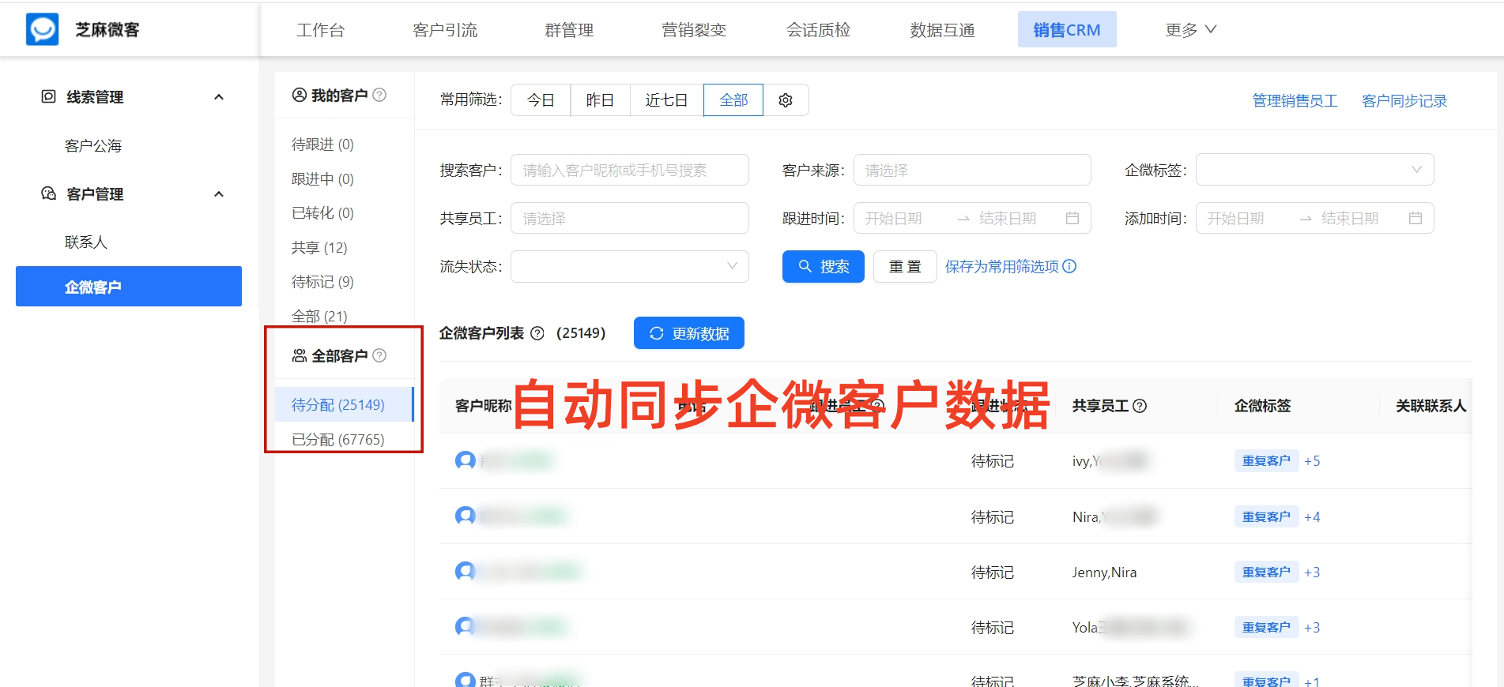Filter by 昨日
The image size is (1504, 687).
tap(600, 100)
